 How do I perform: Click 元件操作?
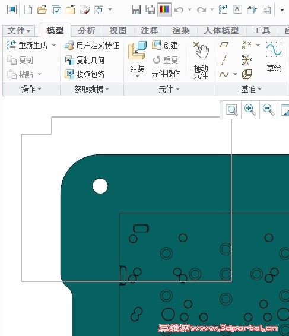coord(166,74)
